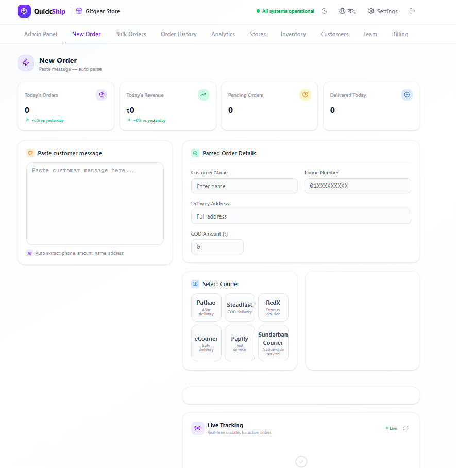Click the package icon on Today's Orders card
Screen dimensions: 456x468
coord(102,95)
